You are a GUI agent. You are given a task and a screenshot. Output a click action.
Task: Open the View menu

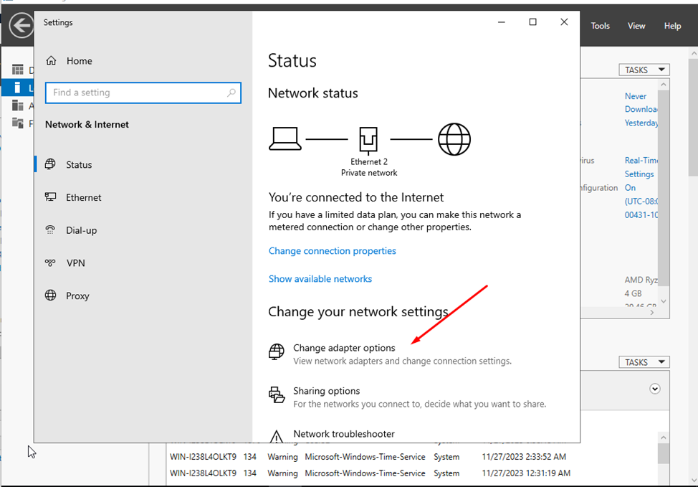coord(636,26)
